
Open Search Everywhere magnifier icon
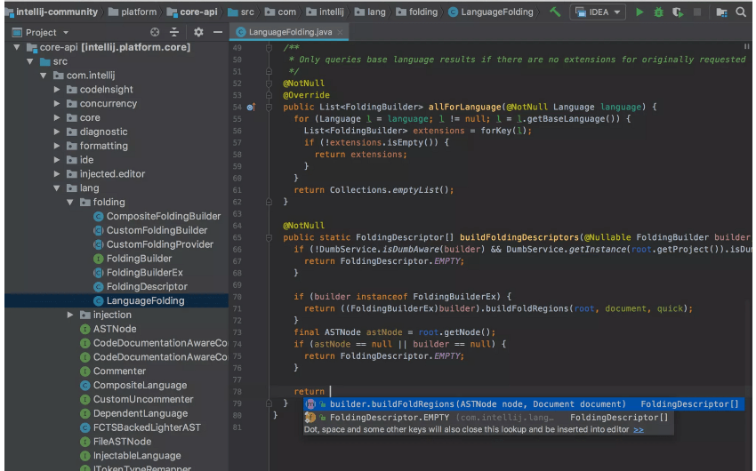click(x=742, y=12)
